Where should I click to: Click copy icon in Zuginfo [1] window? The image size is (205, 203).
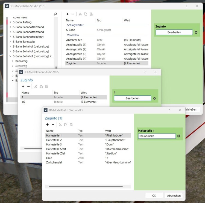point(66,125)
